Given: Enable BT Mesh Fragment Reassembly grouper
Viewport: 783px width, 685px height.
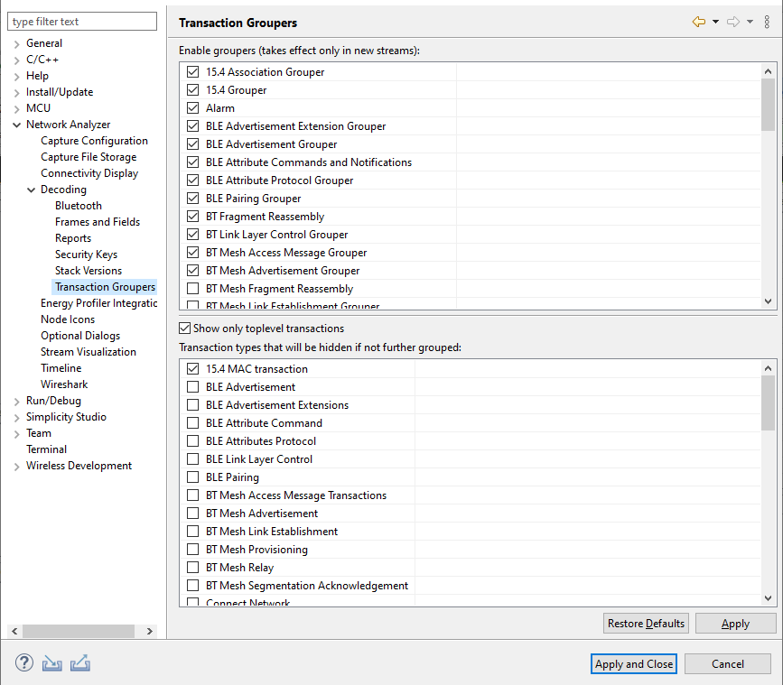Looking at the screenshot, I should 193,288.
